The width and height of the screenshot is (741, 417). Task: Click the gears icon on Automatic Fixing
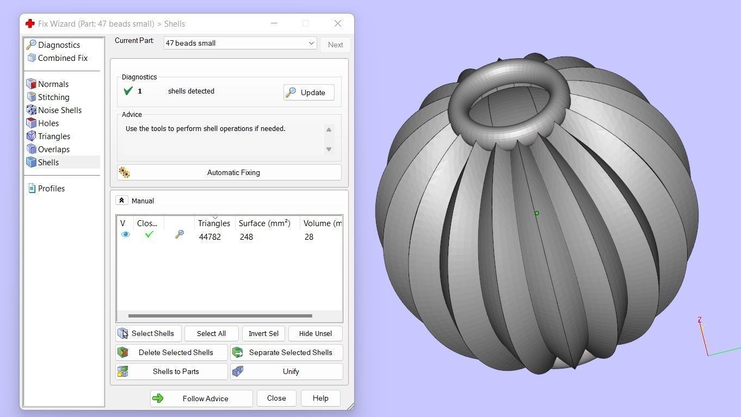125,173
